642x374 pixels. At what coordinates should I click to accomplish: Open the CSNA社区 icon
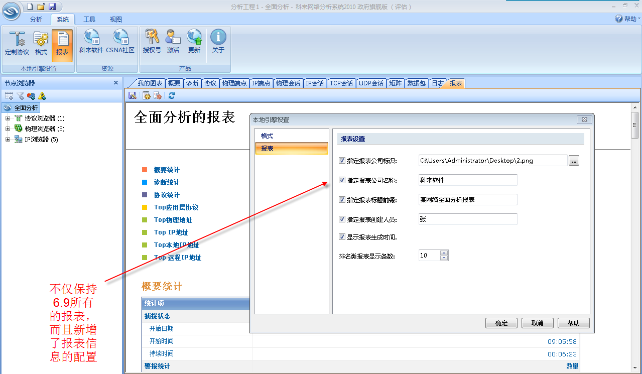pyautogui.click(x=120, y=42)
